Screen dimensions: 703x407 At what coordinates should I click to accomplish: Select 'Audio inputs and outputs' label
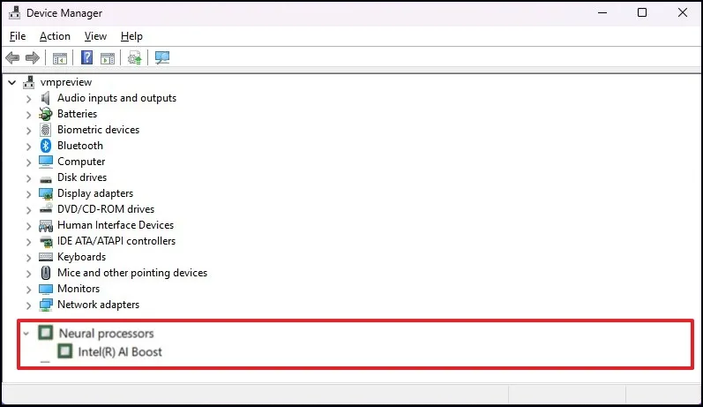click(x=116, y=98)
